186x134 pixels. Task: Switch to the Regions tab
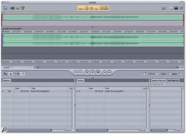tap(7, 81)
